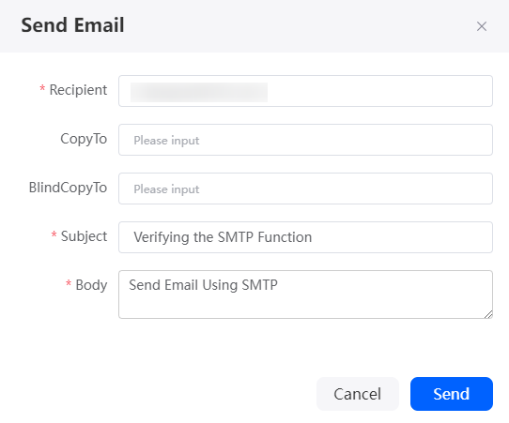Screen dimensions: 509x423
Task: Click the Recipient input field
Action: point(305,91)
